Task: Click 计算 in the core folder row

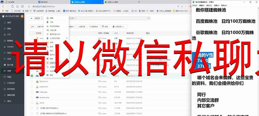Action: [x=116, y=38]
